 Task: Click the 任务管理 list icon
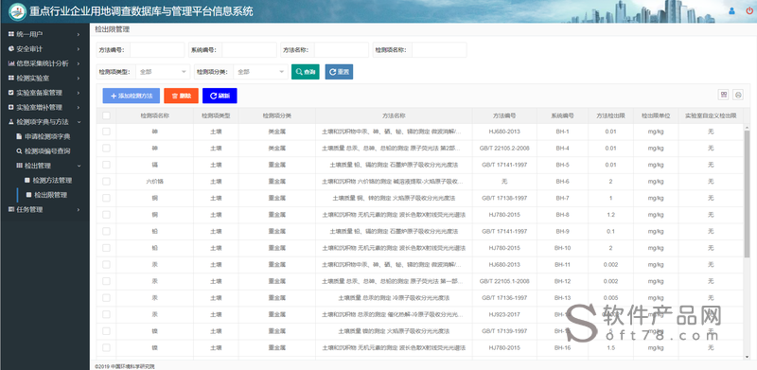tap(11, 209)
